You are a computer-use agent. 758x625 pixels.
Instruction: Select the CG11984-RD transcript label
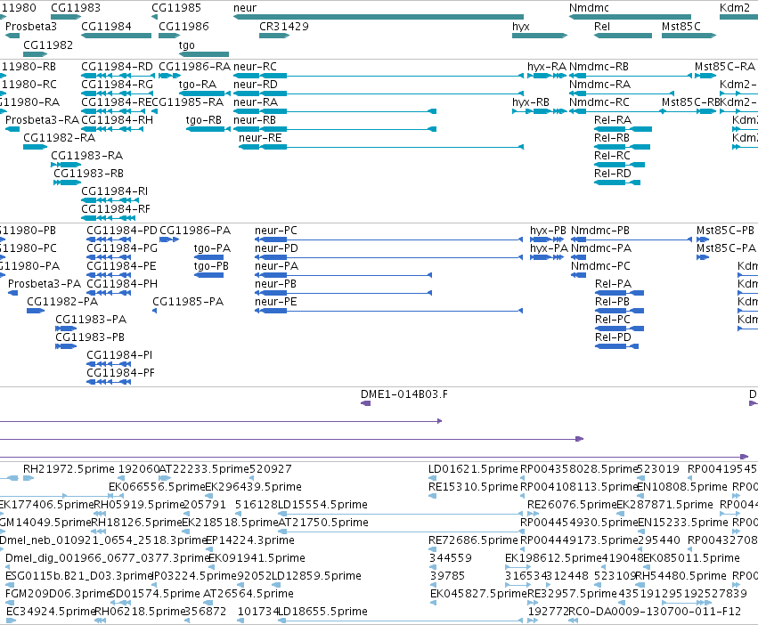coord(117,66)
